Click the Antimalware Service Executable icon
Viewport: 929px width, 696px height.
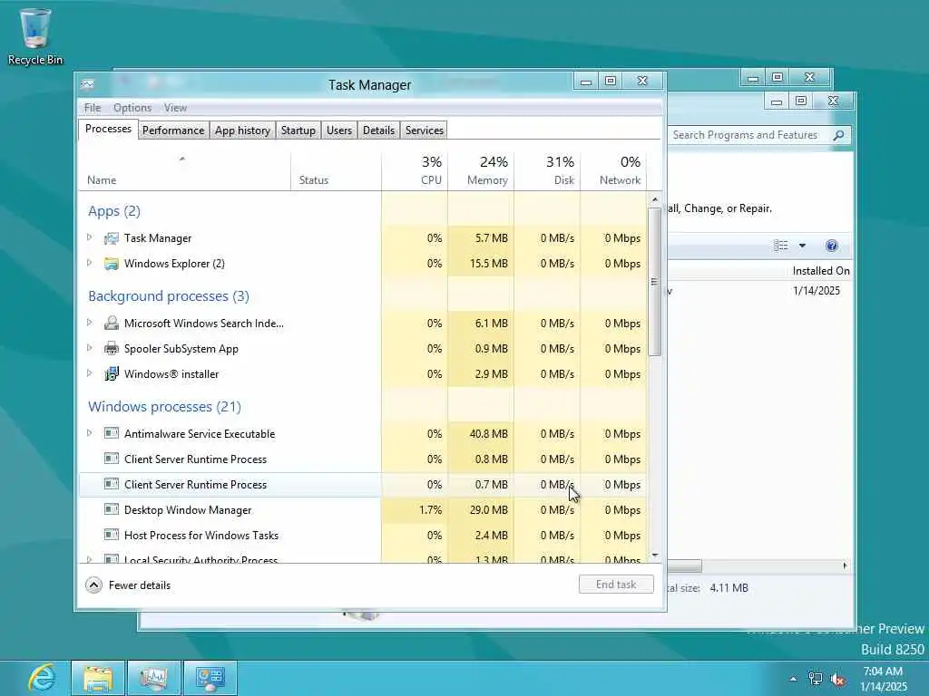[111, 433]
